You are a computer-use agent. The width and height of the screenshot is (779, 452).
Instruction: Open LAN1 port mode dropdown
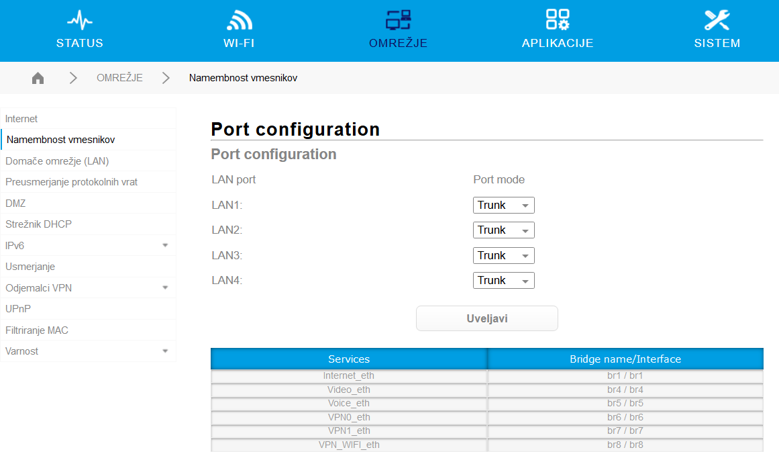[x=503, y=206]
